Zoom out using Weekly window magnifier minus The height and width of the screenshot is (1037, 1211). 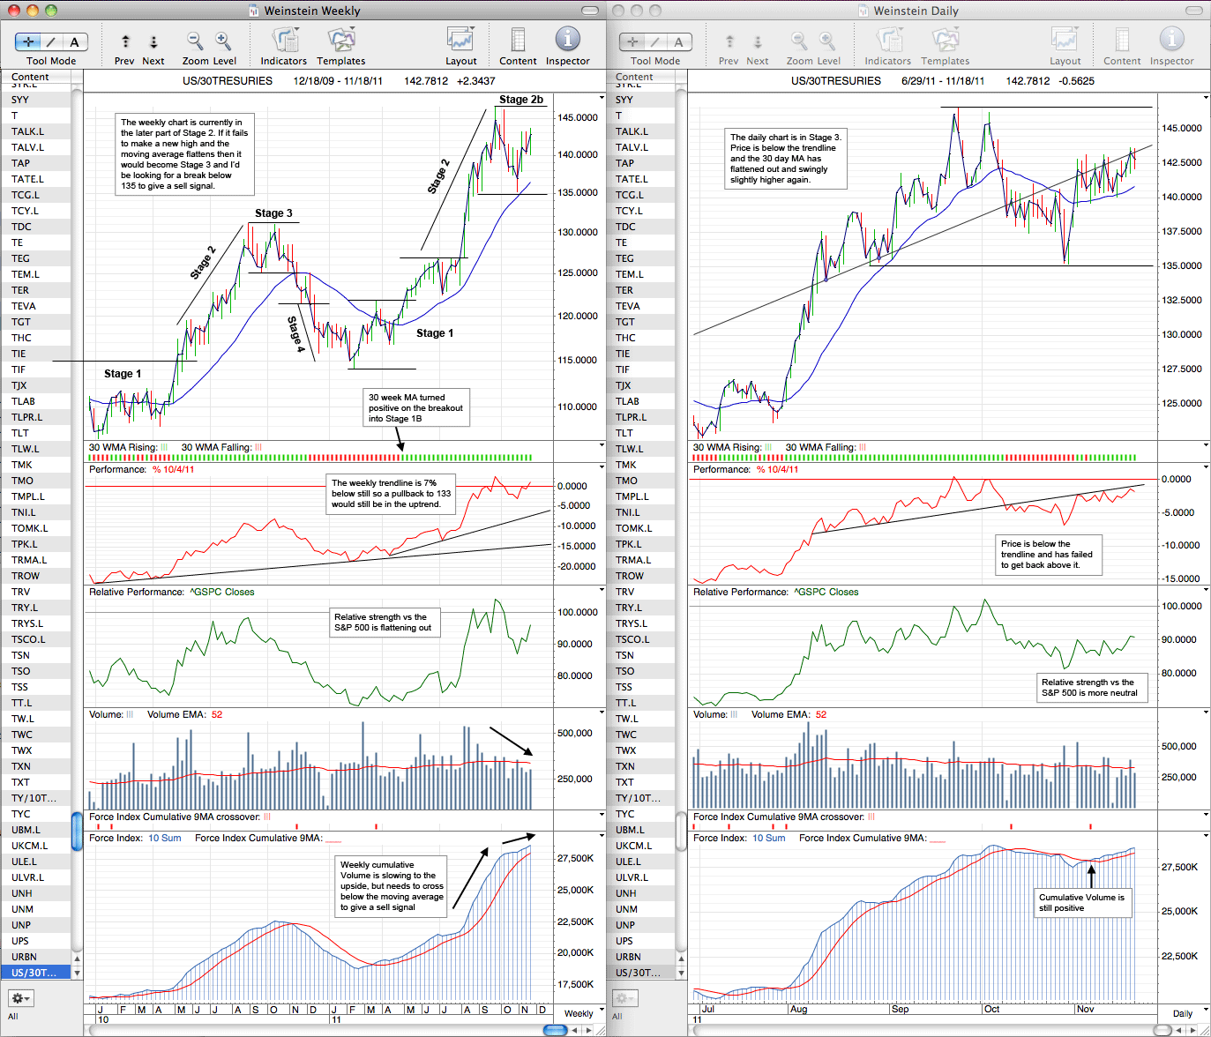pyautogui.click(x=195, y=41)
